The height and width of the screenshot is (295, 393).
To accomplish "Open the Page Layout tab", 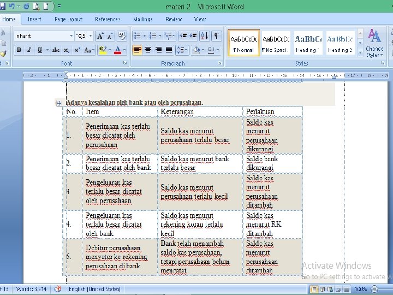I will (68, 19).
